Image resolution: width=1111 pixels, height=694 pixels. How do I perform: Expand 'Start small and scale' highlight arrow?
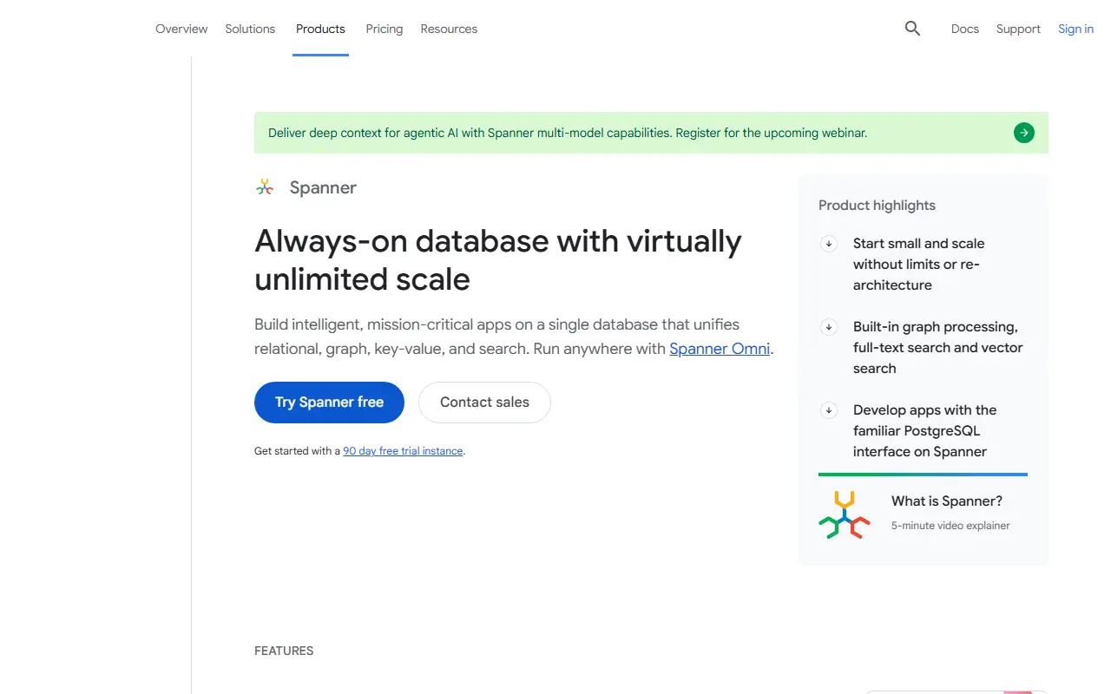click(x=829, y=244)
